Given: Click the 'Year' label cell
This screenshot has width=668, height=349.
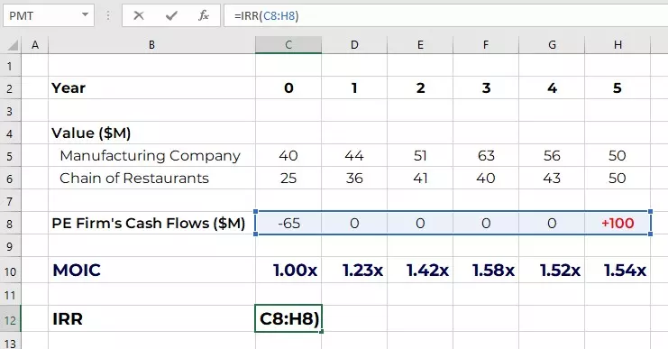Looking at the screenshot, I should tap(151, 88).
